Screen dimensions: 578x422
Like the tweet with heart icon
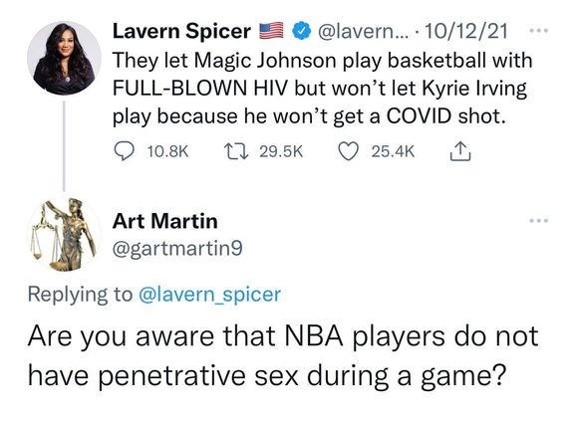[349, 151]
